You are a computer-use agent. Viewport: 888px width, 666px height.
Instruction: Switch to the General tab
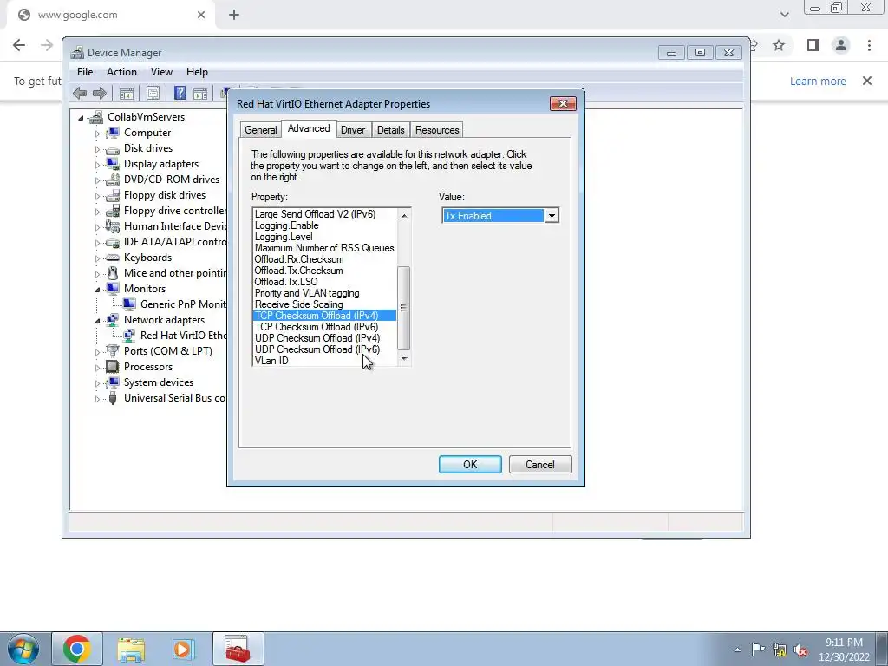click(x=260, y=130)
